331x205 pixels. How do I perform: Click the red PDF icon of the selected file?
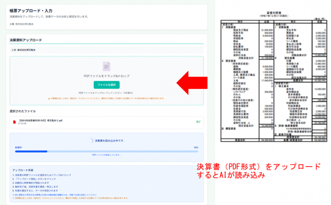click(x=14, y=122)
